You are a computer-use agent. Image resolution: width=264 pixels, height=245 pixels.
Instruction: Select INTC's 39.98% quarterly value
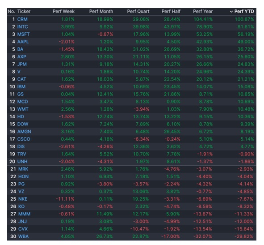[x=141, y=27]
